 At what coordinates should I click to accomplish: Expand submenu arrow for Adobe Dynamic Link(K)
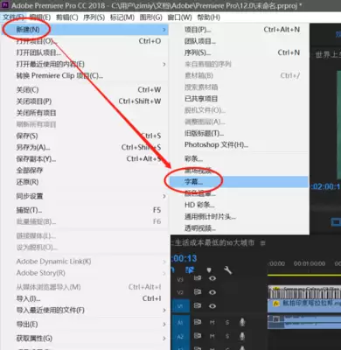tap(164, 262)
